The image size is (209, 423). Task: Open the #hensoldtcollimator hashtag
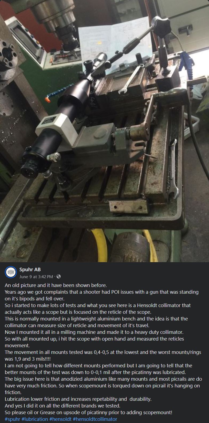pyautogui.click(x=95, y=419)
